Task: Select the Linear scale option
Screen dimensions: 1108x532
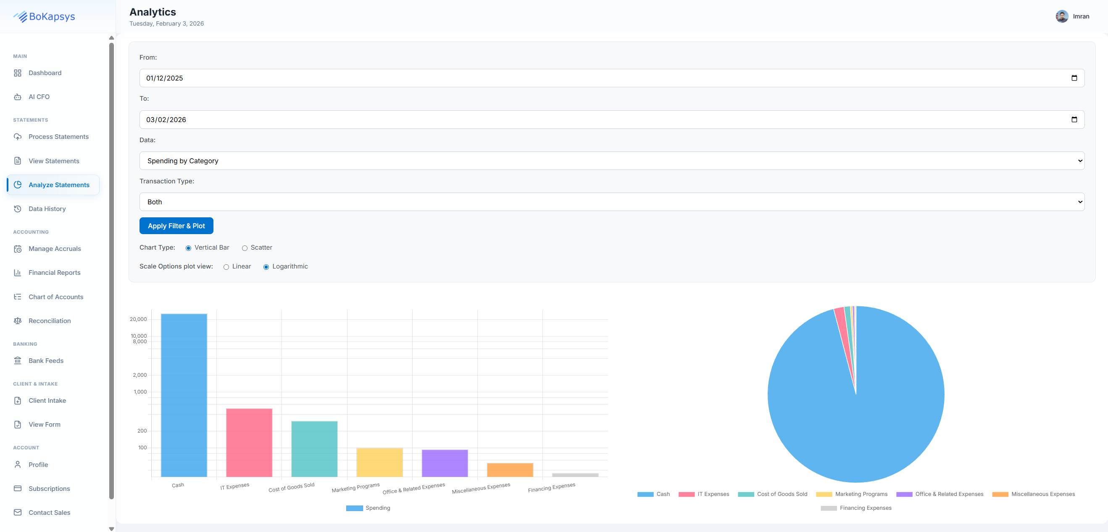Action: pyautogui.click(x=226, y=267)
